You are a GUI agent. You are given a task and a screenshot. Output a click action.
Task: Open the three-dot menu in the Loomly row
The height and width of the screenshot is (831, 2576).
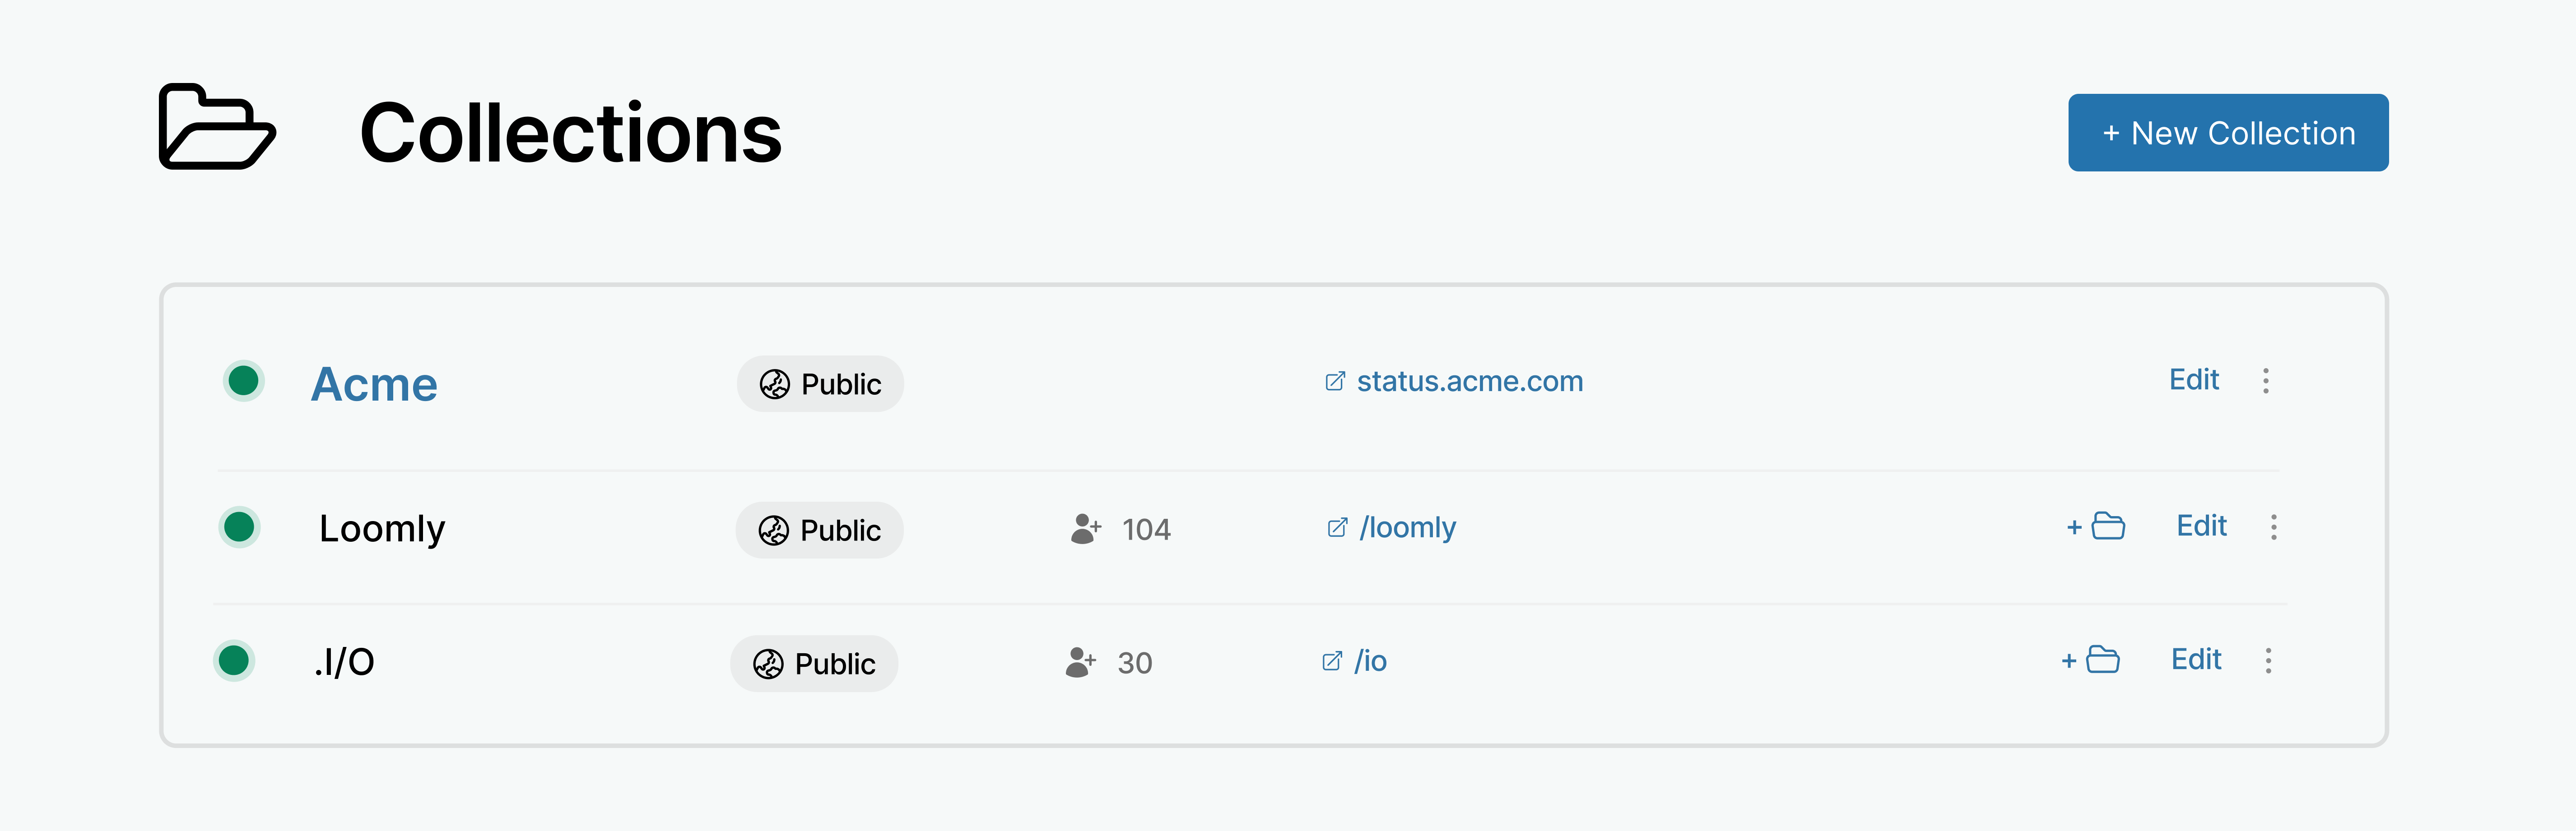(x=2274, y=527)
